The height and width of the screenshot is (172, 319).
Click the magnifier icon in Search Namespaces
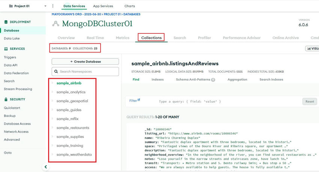56,72
